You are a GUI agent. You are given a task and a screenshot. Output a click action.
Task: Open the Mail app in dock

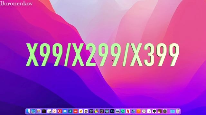pos(65,111)
